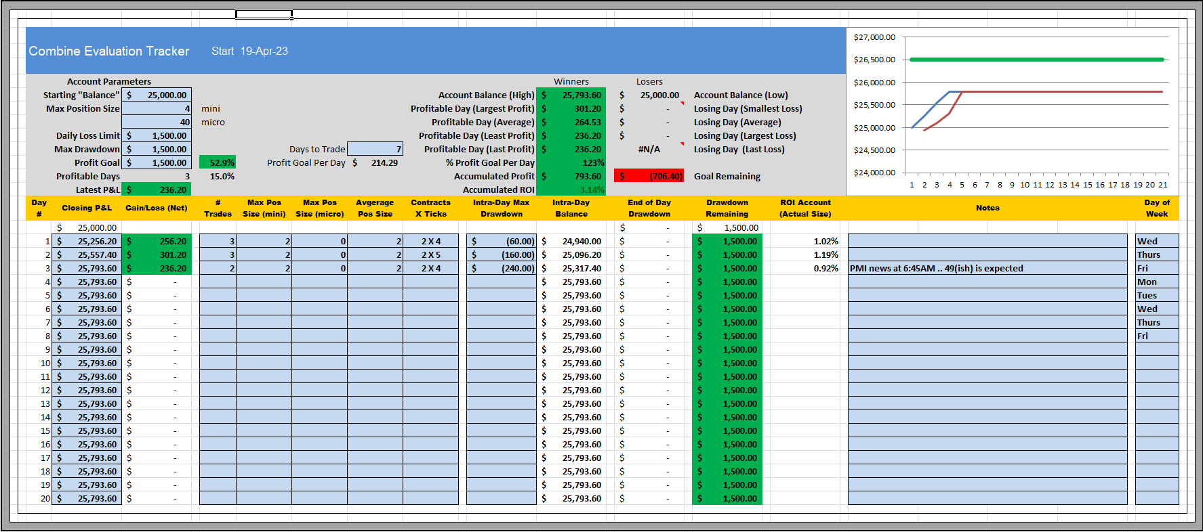Click day 1 Day of Week Wed cell
The image size is (1203, 532).
[1157, 241]
